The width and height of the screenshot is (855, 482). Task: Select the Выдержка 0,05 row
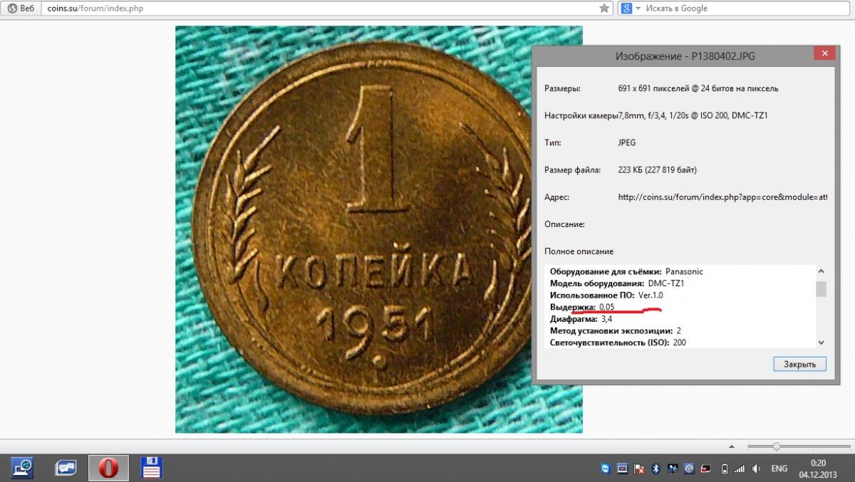pyautogui.click(x=582, y=307)
